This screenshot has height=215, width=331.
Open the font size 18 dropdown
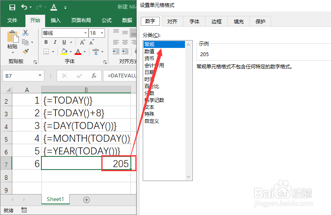[102, 33]
